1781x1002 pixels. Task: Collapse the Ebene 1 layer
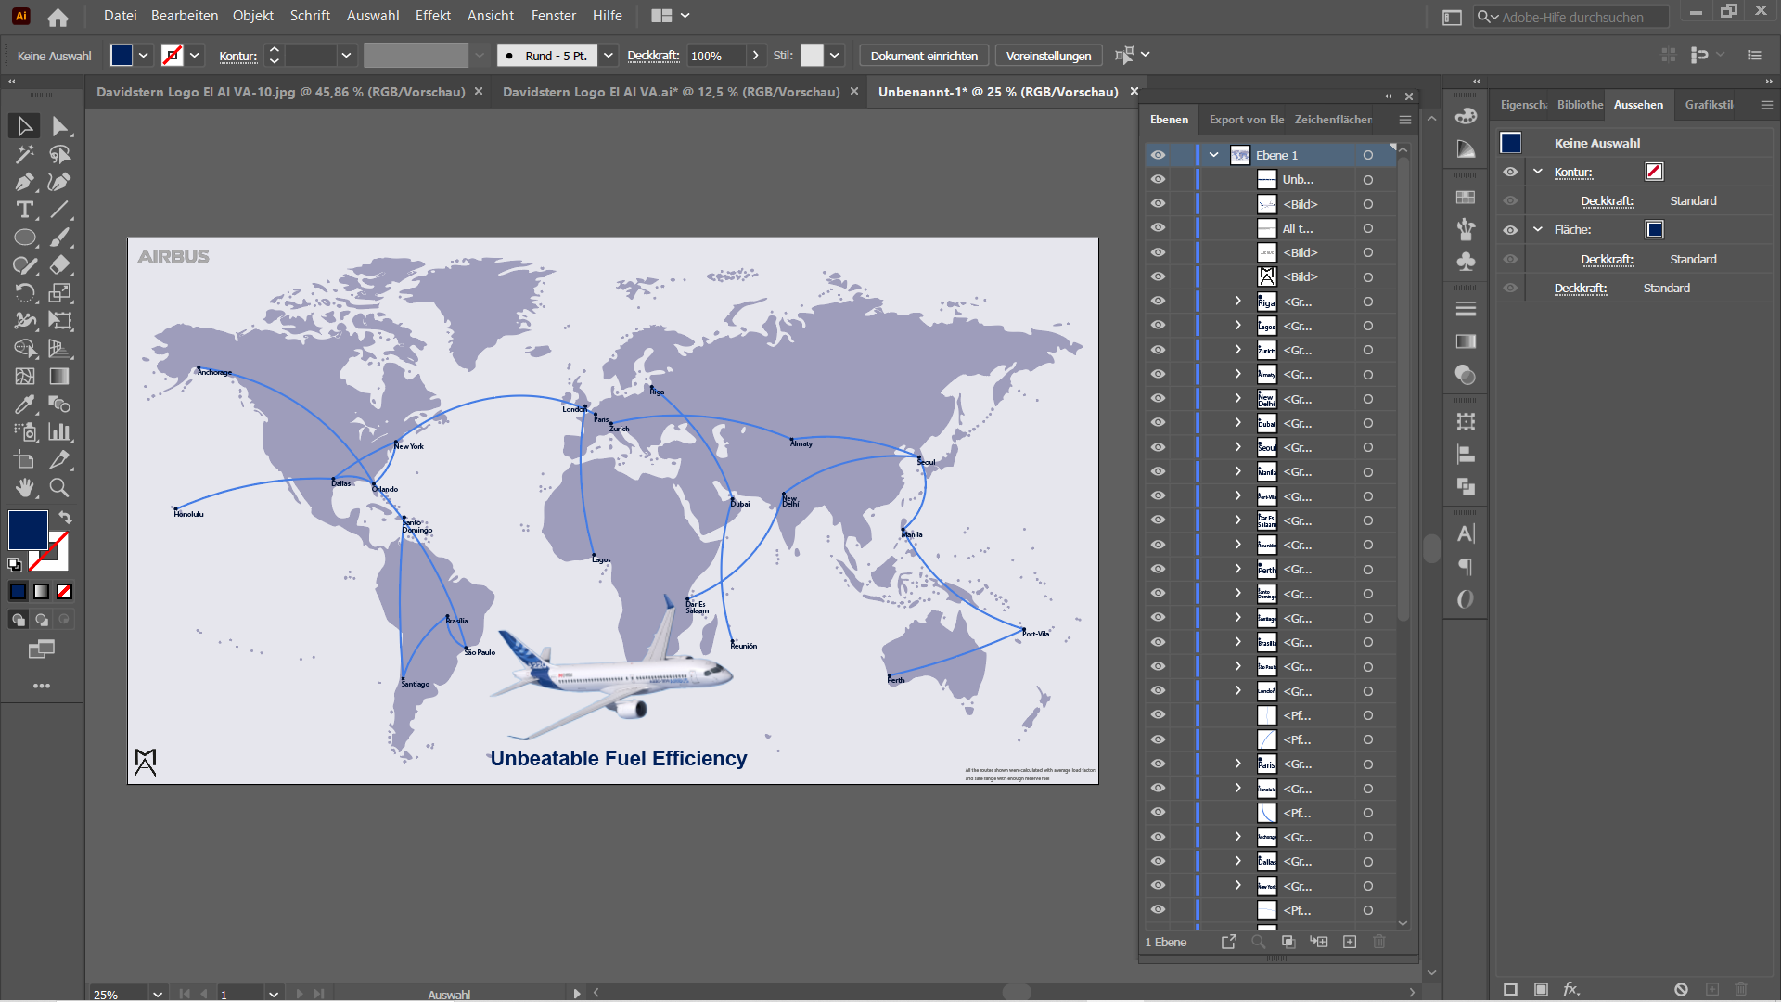point(1213,155)
